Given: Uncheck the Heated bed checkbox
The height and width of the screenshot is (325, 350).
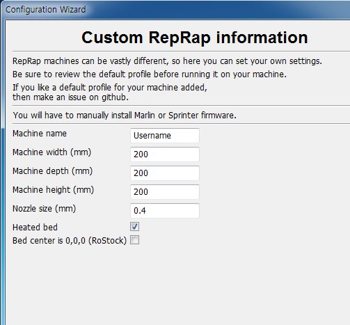Looking at the screenshot, I should [134, 227].
